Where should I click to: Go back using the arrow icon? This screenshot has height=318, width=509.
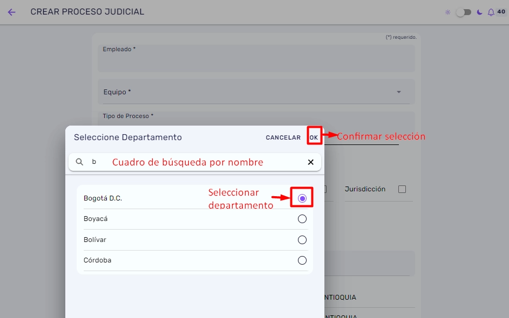click(12, 12)
